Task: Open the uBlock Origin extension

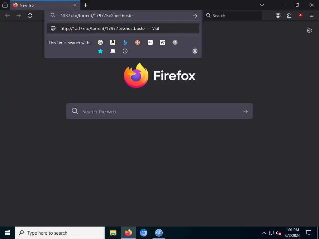Action: tap(300, 16)
